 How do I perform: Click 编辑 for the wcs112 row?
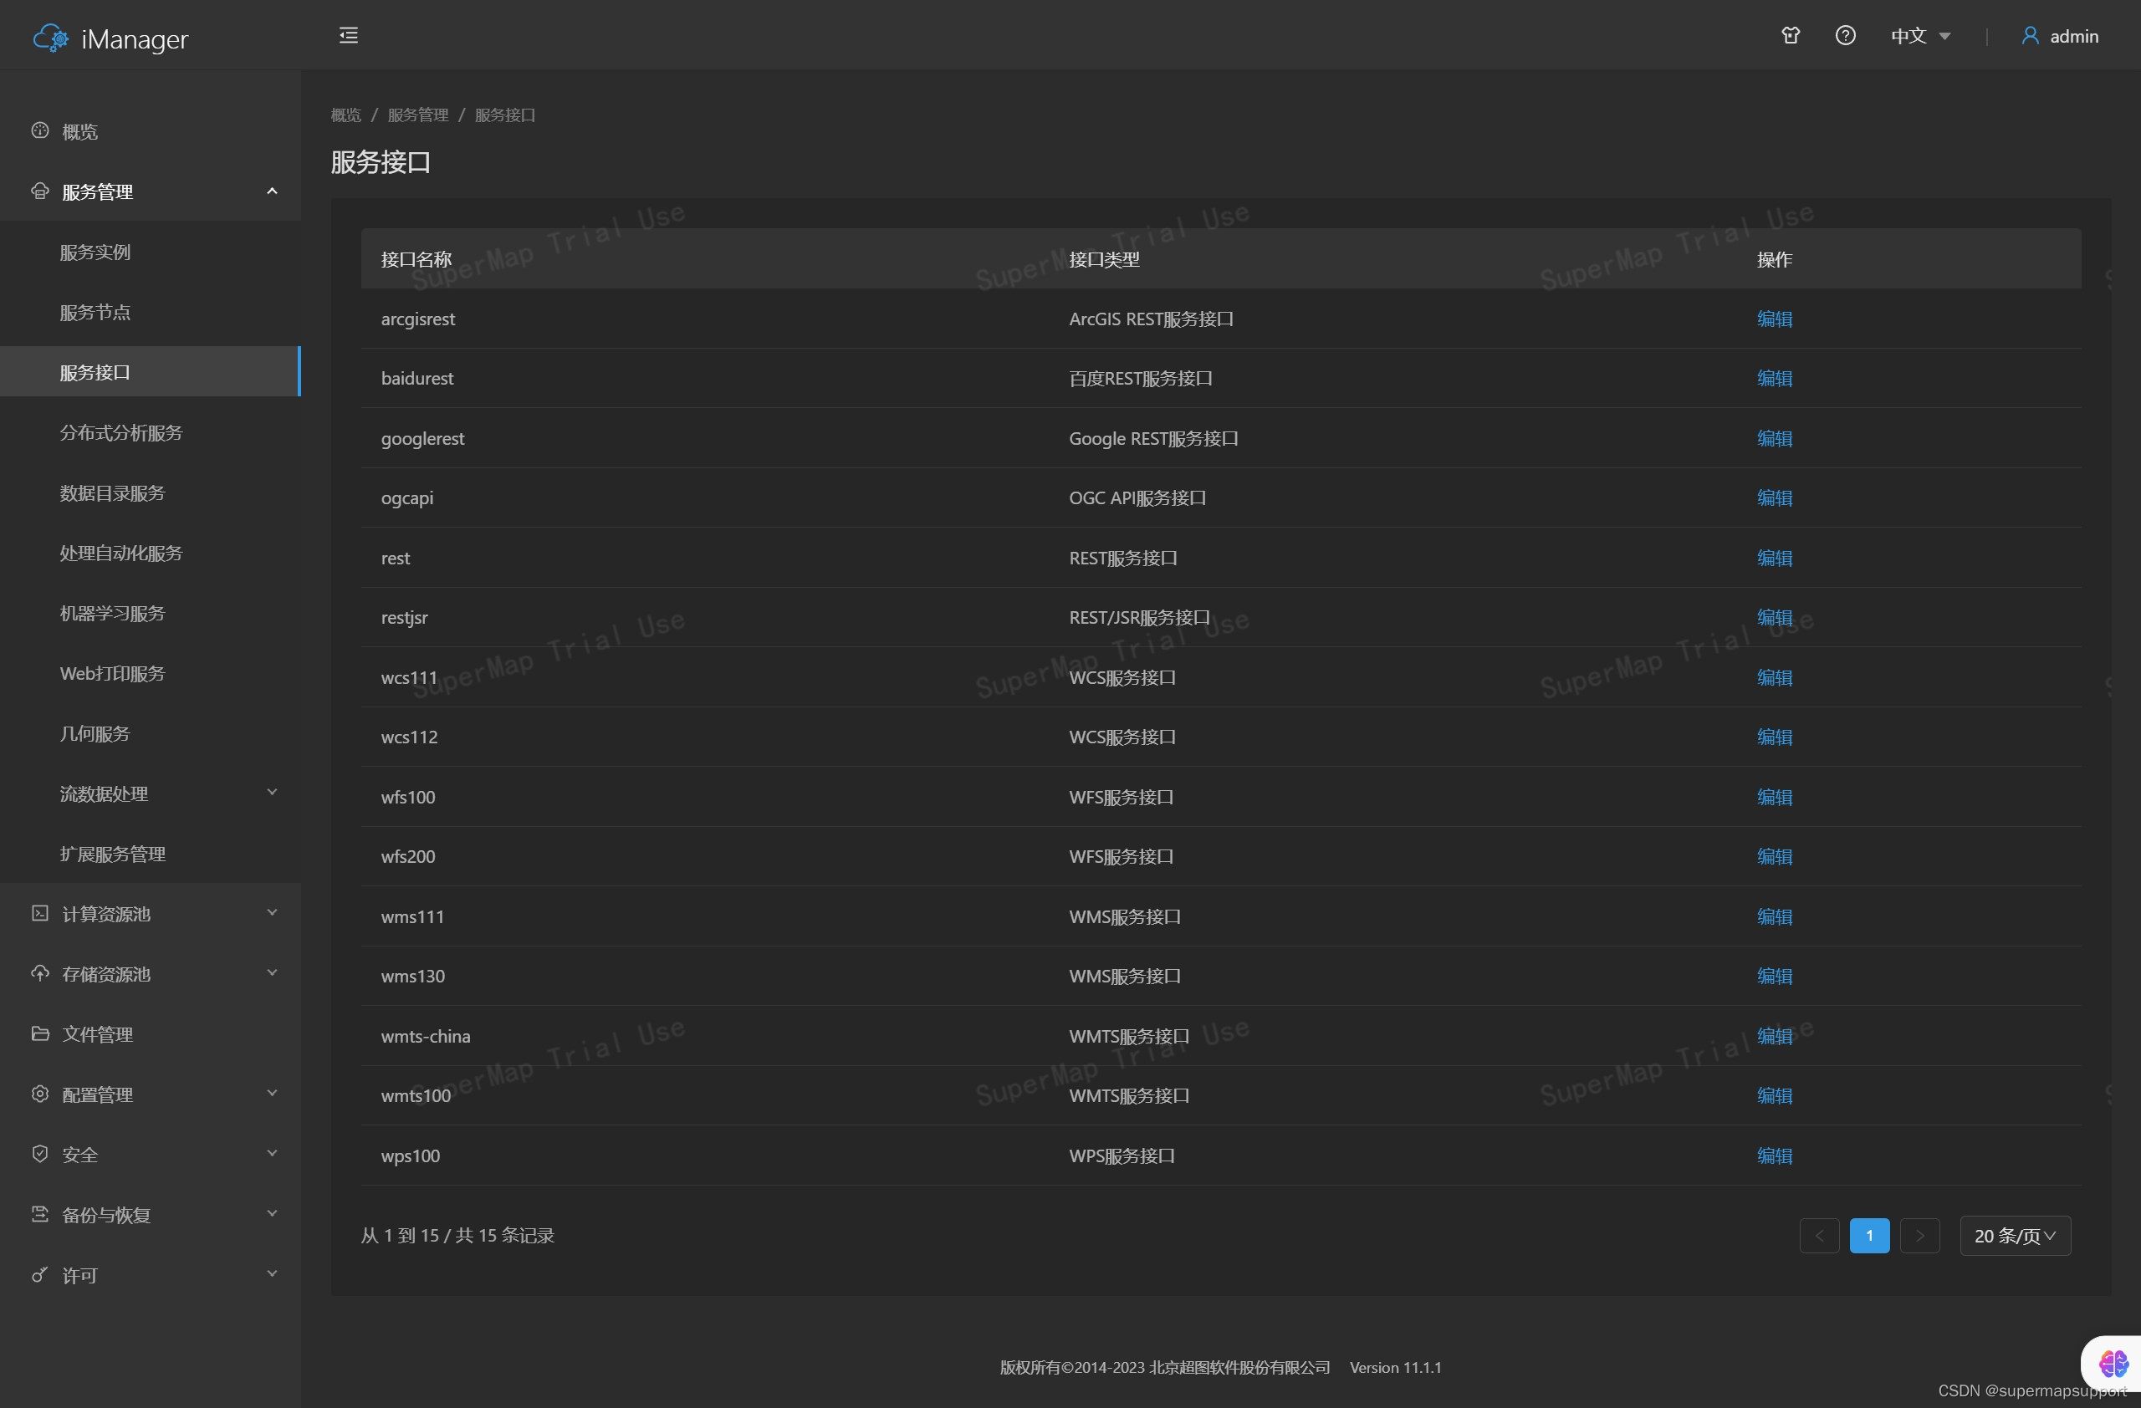1774,737
